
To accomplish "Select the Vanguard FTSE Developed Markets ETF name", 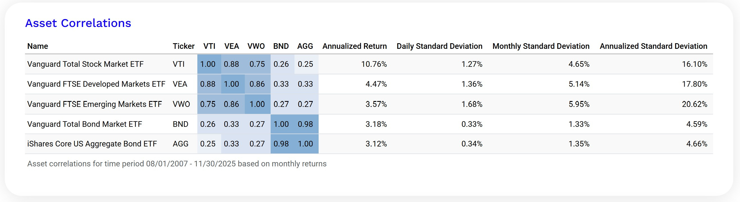I will (x=96, y=84).
